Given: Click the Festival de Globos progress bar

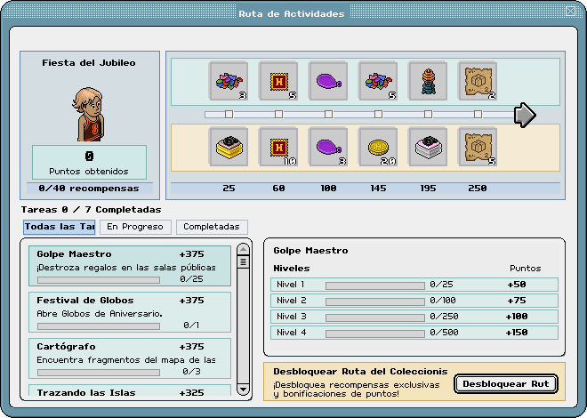Looking at the screenshot, I should click(99, 326).
